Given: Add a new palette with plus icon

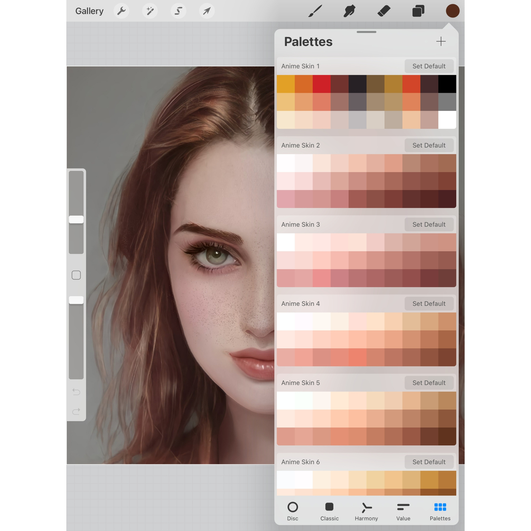Looking at the screenshot, I should pyautogui.click(x=441, y=42).
